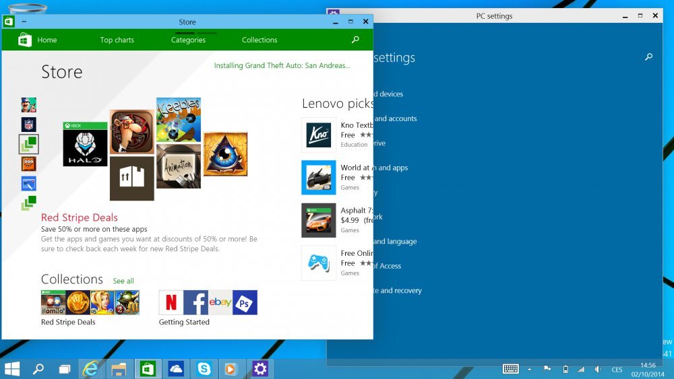Click the volume speaker tray icon
Viewport: 674px width, 379px height.
pos(597,369)
